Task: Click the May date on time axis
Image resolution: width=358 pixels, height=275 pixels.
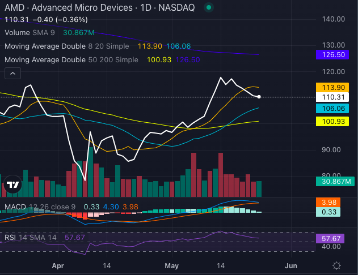Action: [171, 266]
